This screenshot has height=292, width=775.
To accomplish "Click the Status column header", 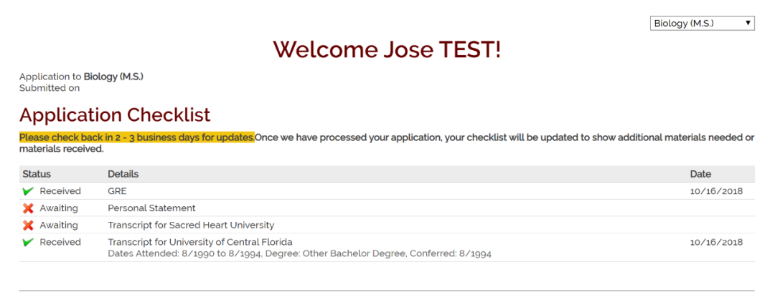I will (x=37, y=174).
